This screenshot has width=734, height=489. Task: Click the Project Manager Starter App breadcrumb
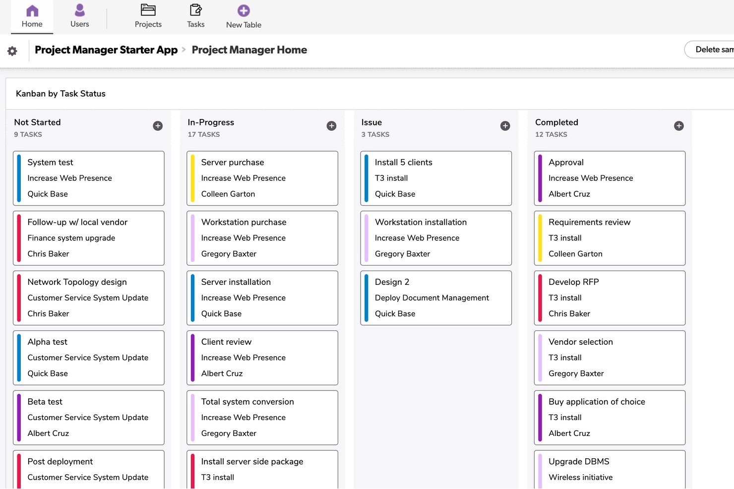point(106,50)
